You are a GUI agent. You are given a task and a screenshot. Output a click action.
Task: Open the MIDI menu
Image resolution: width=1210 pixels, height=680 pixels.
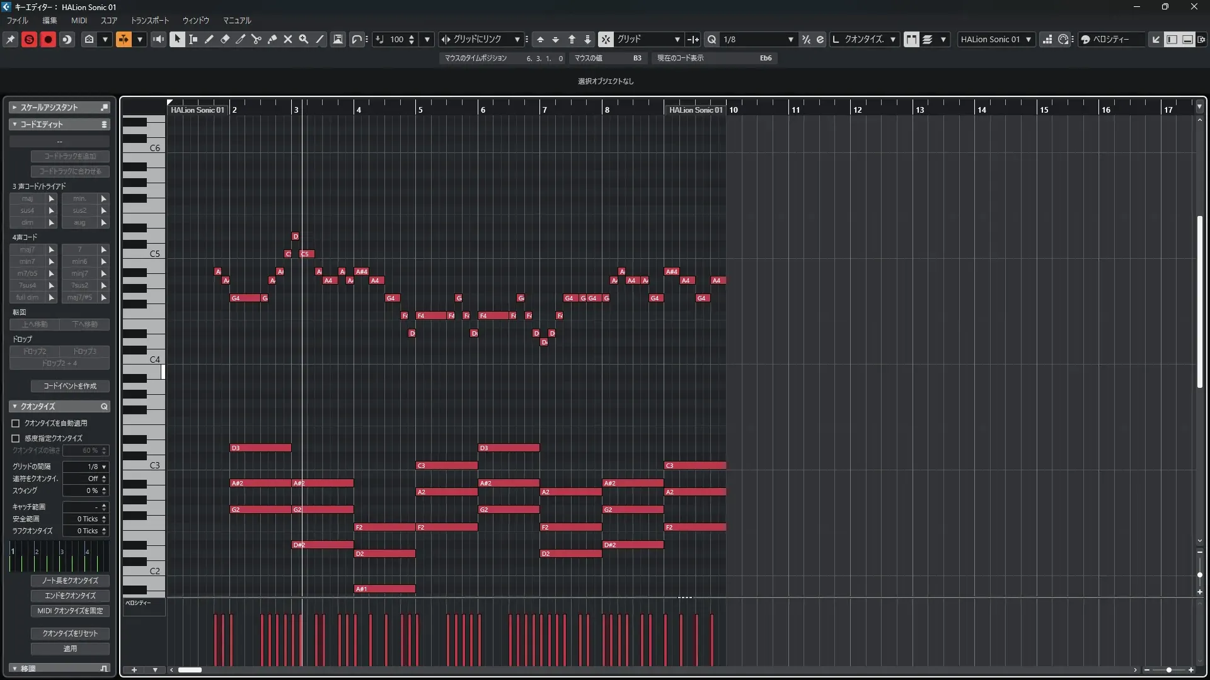(x=79, y=20)
